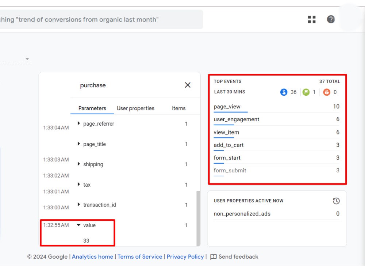Select the Parameters tab

point(92,108)
